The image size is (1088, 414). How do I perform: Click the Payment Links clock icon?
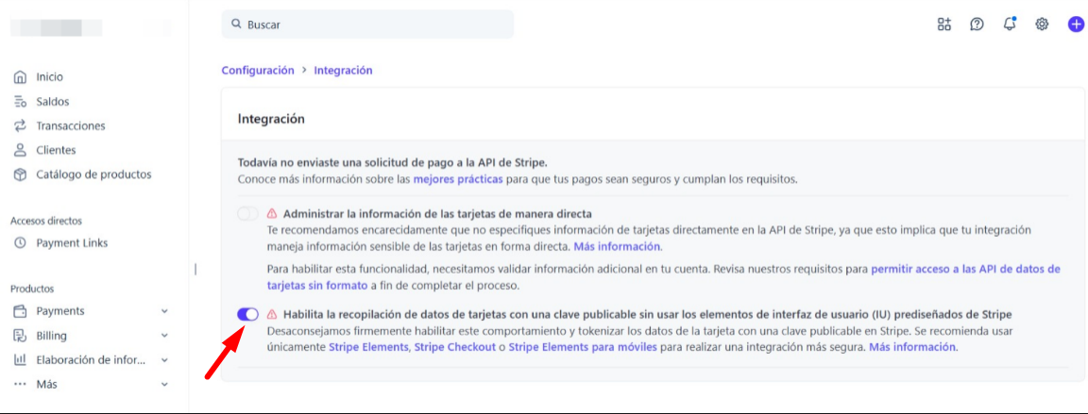tap(20, 243)
